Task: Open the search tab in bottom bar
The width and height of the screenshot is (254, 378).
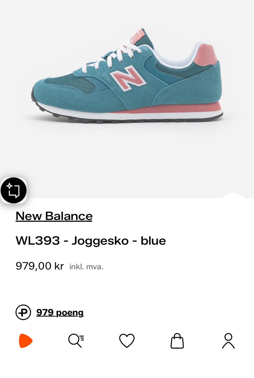Action: (76, 341)
